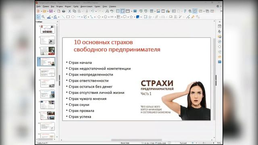This screenshot has height=145, width=258.
Task: Open the Сервис menu
Action: tap(98, 6)
